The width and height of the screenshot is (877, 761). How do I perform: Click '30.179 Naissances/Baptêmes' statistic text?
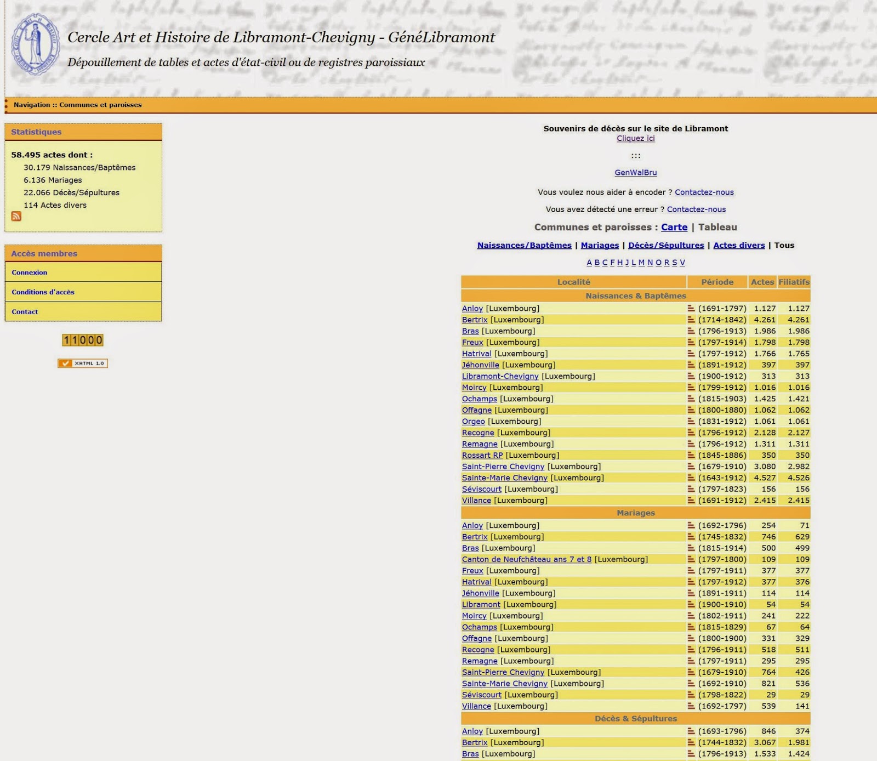pos(79,168)
